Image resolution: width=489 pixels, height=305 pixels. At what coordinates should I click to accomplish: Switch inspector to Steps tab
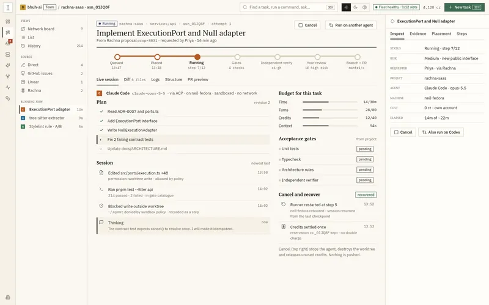click(x=461, y=34)
